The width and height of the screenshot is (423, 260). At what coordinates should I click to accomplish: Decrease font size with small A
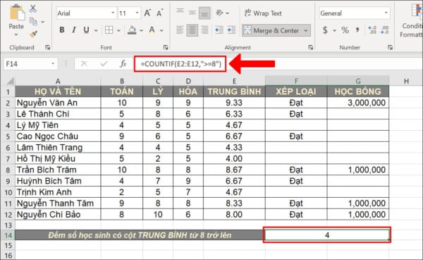click(160, 13)
